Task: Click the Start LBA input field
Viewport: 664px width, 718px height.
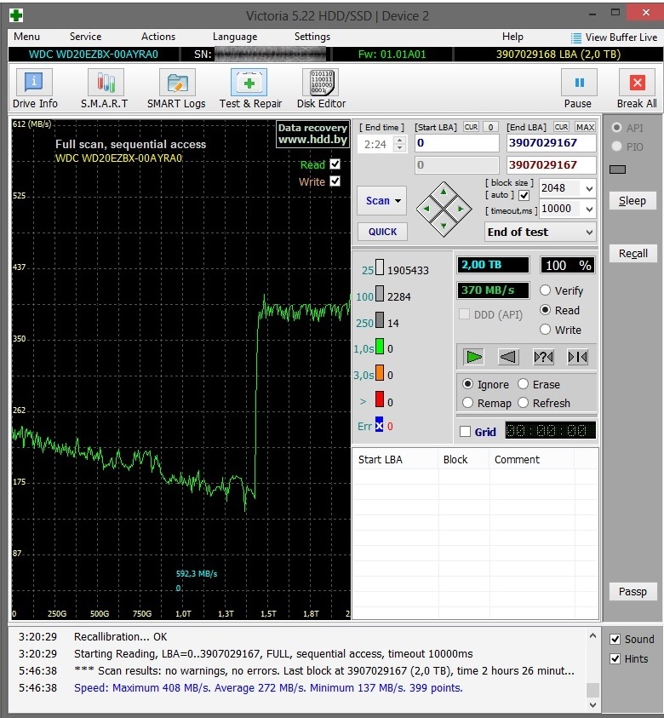Action: click(456, 143)
